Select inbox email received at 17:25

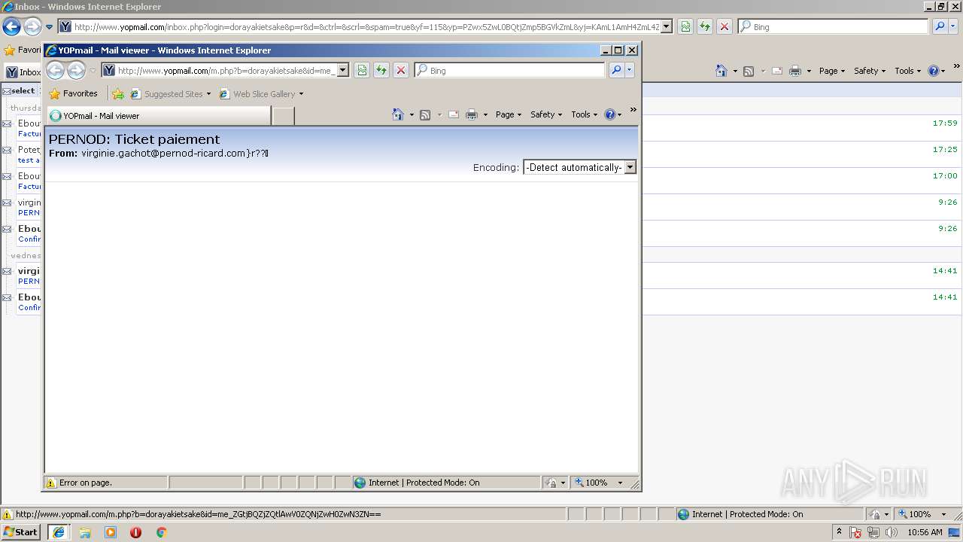point(481,154)
